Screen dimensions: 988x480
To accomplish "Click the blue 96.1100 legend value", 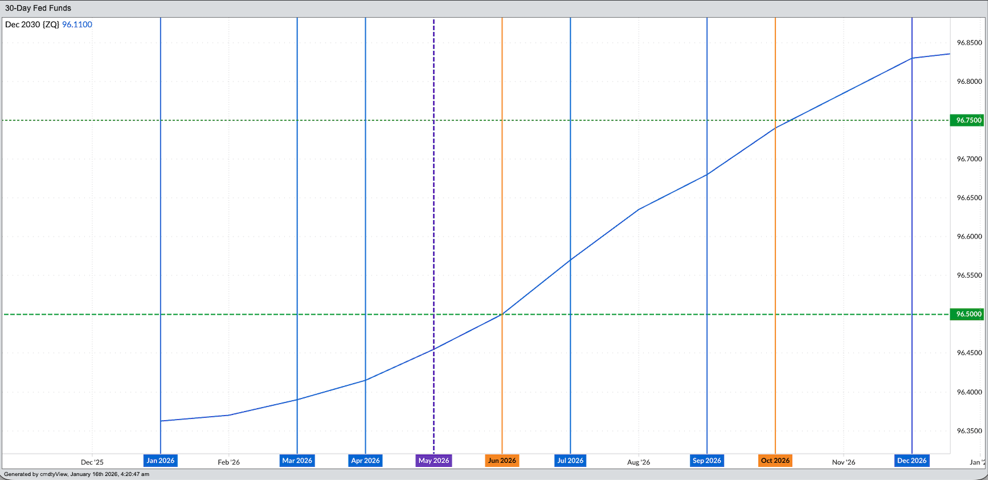I will coord(77,25).
